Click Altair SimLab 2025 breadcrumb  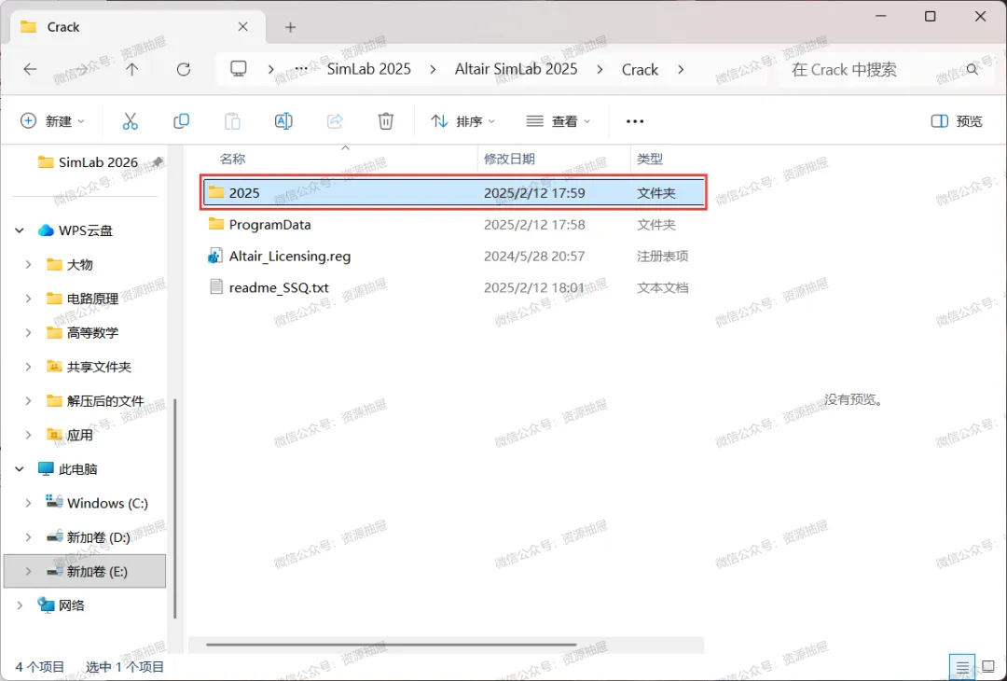click(516, 69)
